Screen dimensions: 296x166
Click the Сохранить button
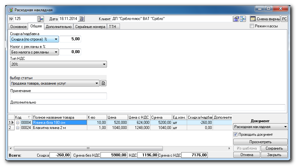coord(274,148)
